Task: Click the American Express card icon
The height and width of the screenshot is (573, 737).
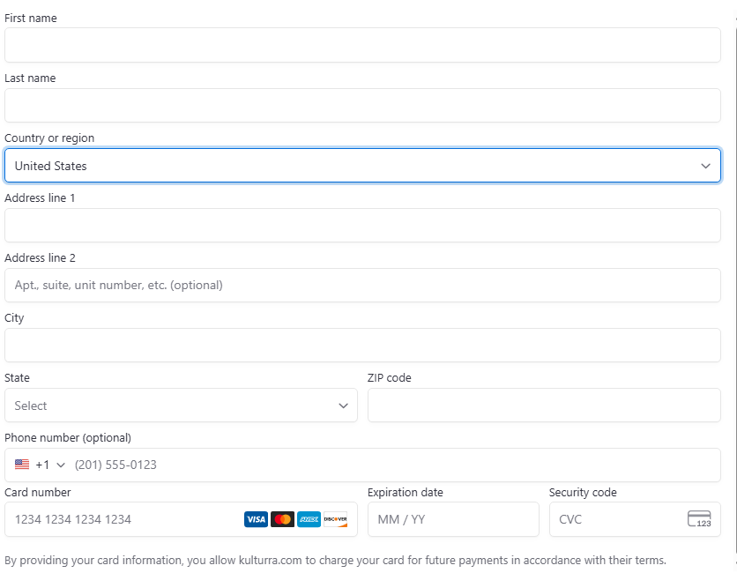Action: tap(309, 519)
